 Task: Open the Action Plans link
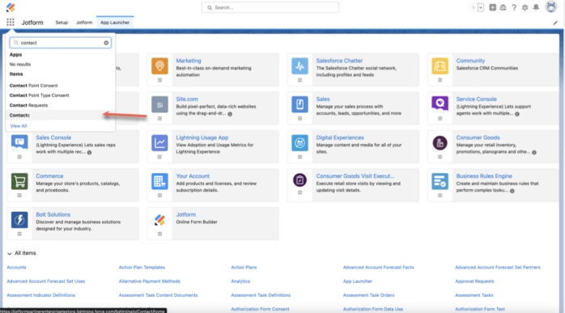pyautogui.click(x=244, y=268)
